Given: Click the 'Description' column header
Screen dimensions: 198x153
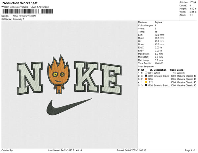Looking at the screenshot, I should tap(160, 70).
